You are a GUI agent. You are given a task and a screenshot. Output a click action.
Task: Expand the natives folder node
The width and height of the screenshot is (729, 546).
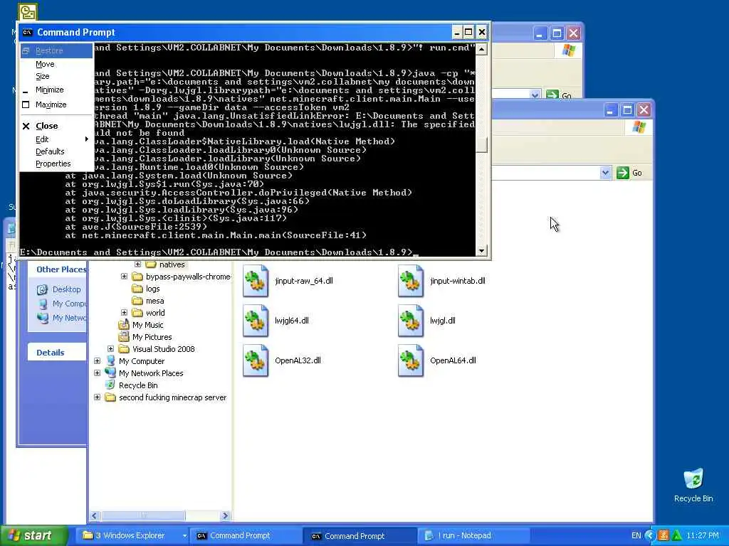point(137,264)
